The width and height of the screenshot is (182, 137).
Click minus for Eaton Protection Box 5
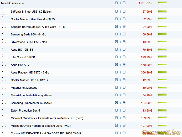pyautogui.click(x=116, y=110)
